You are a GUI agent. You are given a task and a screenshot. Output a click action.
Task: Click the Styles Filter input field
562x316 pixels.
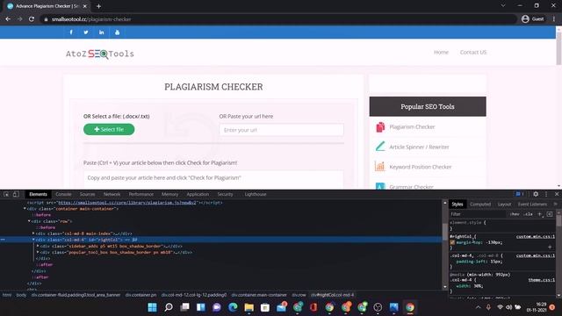click(x=478, y=214)
